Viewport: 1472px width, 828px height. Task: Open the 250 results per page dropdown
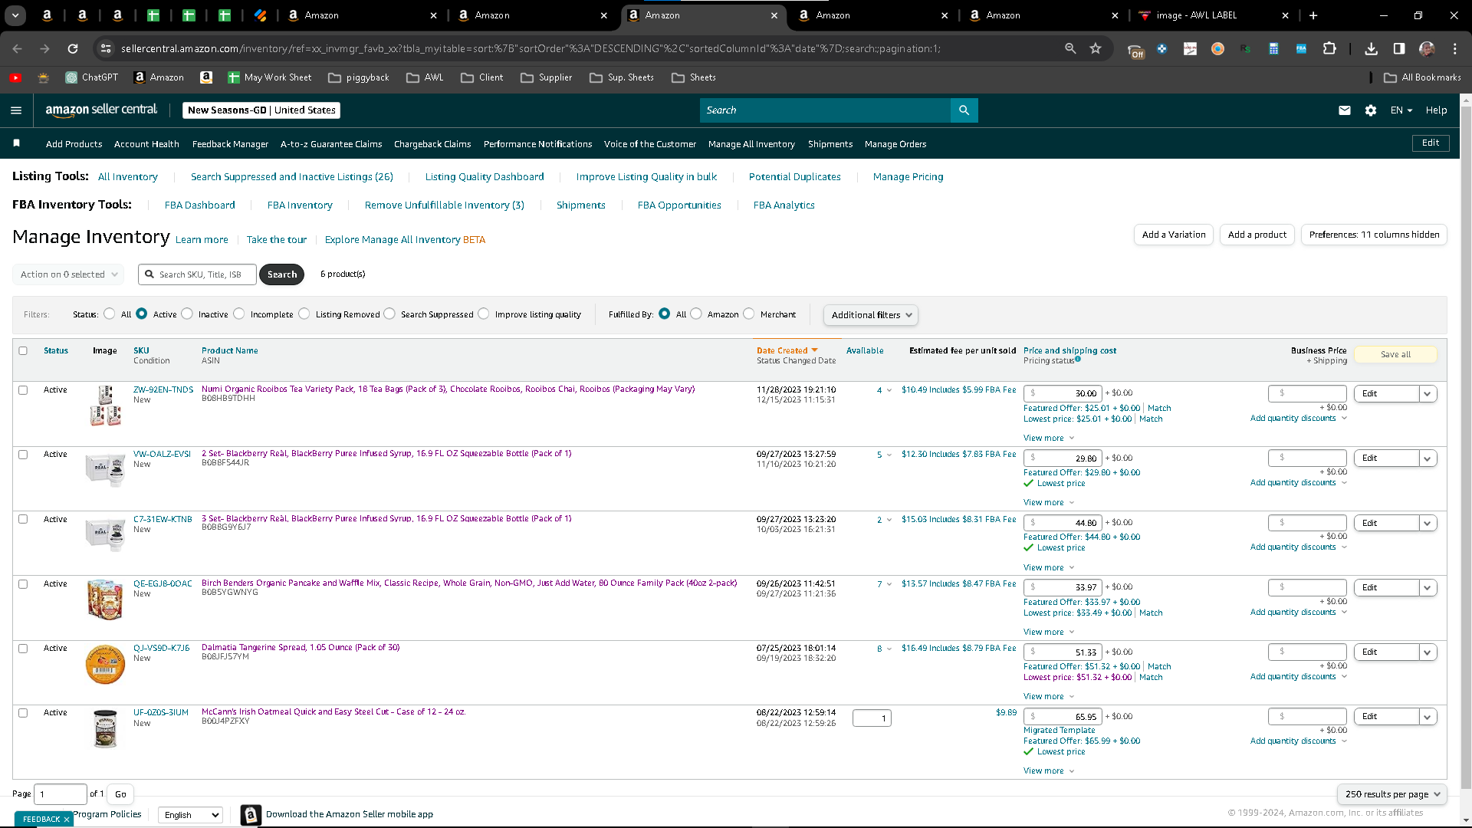(x=1392, y=794)
